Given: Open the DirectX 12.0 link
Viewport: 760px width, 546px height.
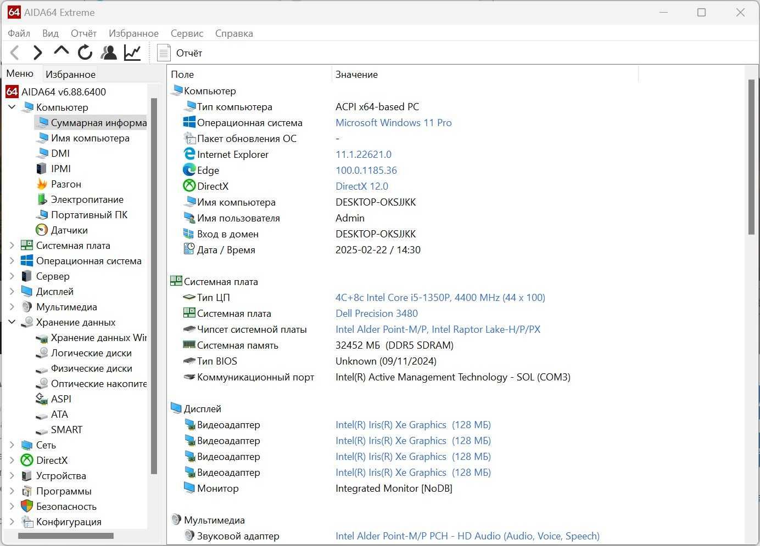Looking at the screenshot, I should (362, 186).
